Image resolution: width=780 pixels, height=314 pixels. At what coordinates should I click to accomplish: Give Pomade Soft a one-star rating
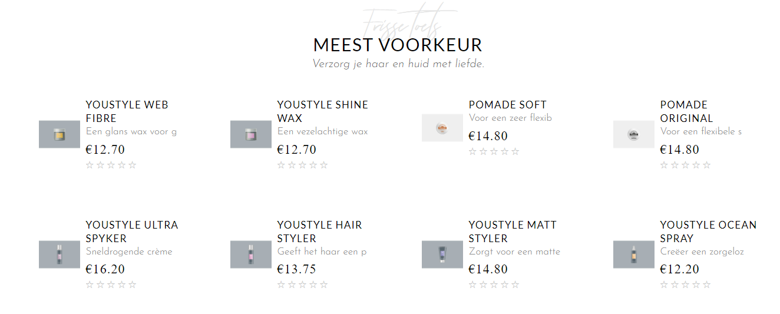click(472, 151)
